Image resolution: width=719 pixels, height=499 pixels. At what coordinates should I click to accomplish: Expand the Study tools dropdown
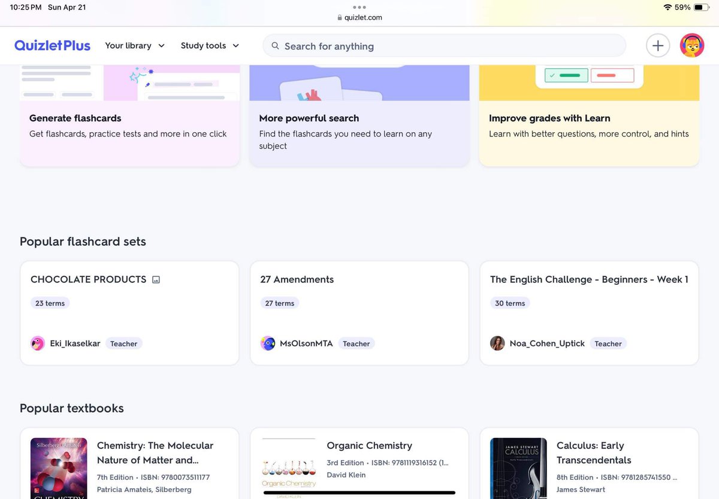point(210,45)
